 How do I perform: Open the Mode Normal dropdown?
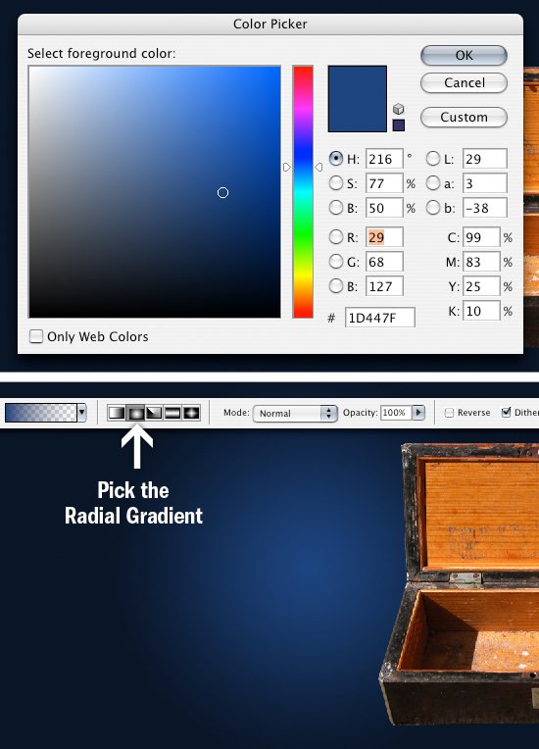point(295,413)
